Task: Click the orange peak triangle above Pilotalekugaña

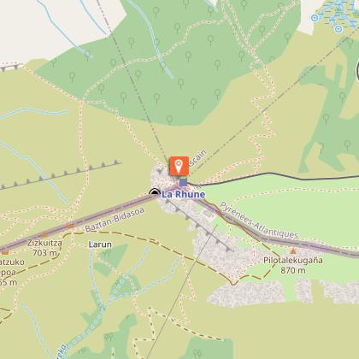Action: [293, 250]
